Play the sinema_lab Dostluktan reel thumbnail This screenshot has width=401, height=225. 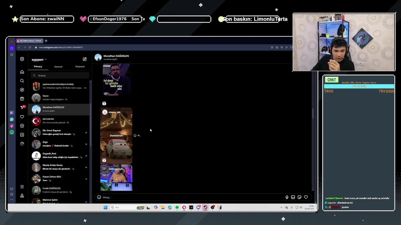116,136
